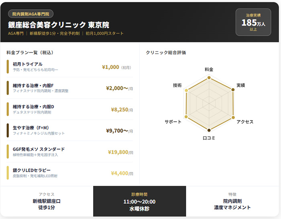Select the 初月トライアル plan row
Image resolution: width=281 pixels, height=219 pixels.
70,67
